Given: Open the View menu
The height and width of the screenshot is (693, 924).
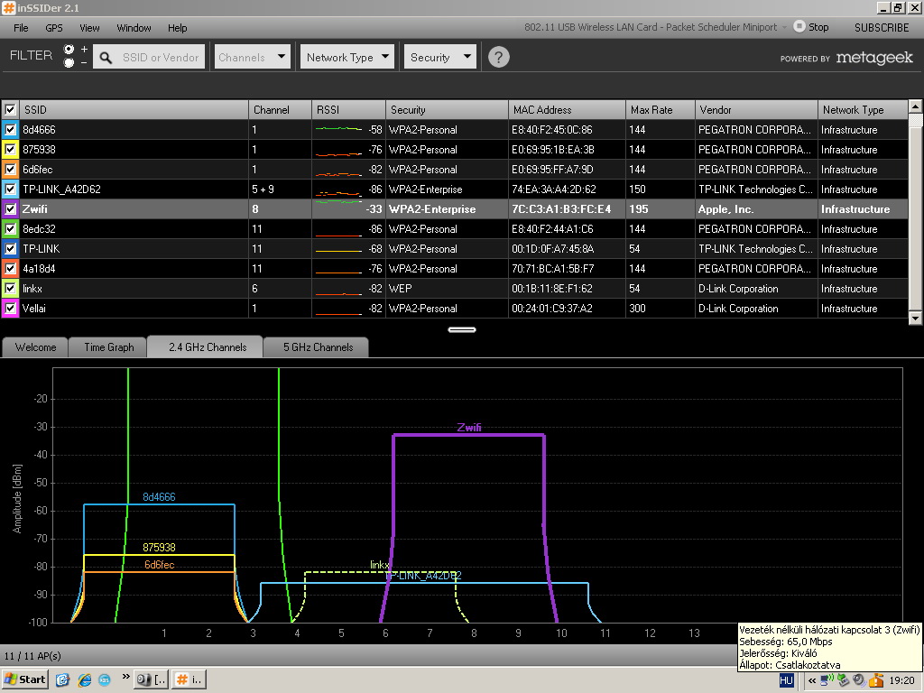Looking at the screenshot, I should pos(89,28).
